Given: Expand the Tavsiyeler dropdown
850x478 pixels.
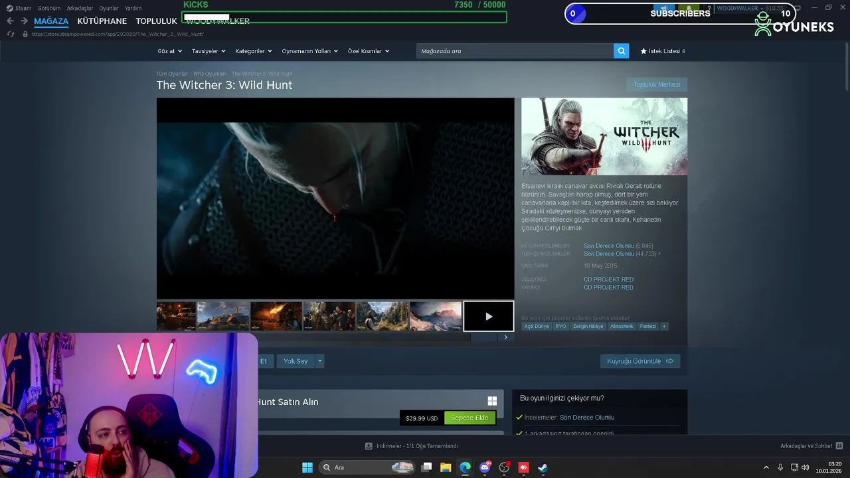Looking at the screenshot, I should pyautogui.click(x=209, y=51).
